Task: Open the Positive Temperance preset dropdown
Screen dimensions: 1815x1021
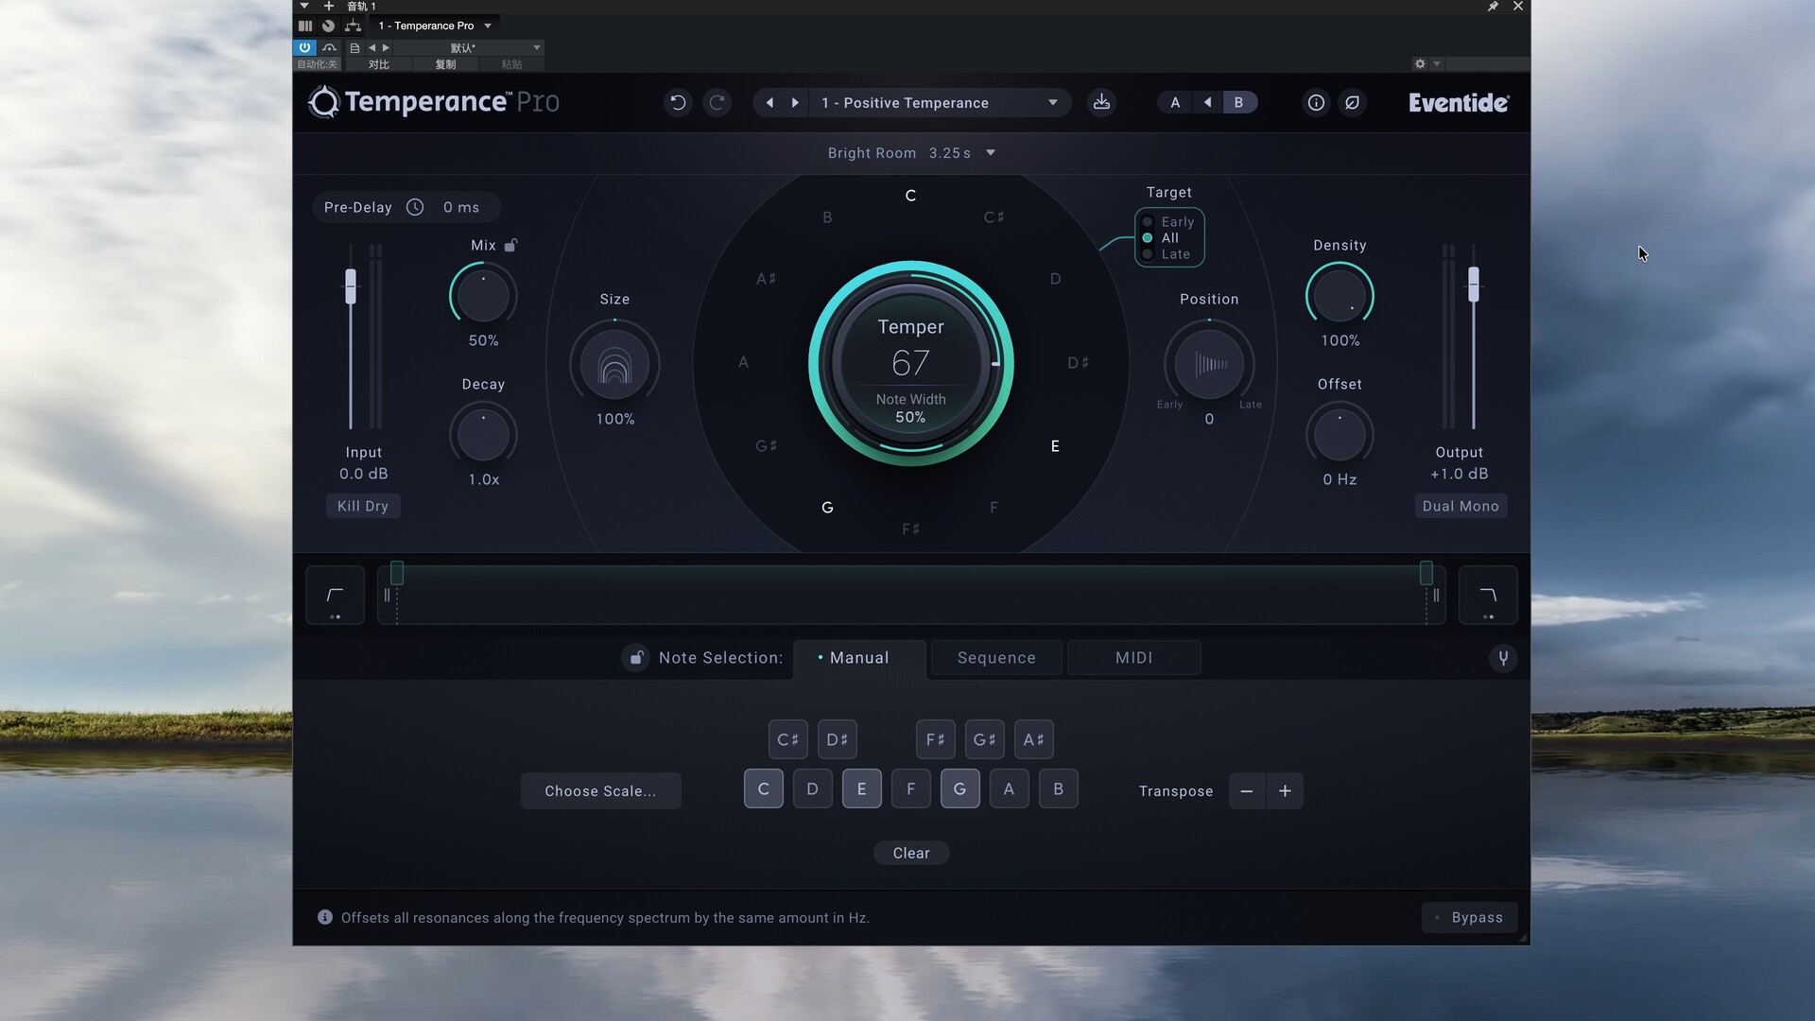Action: tap(1052, 102)
